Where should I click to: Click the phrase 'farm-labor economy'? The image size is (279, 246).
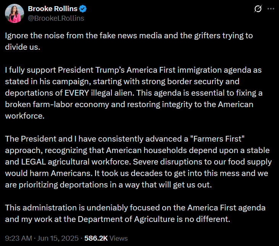(x=71, y=104)
